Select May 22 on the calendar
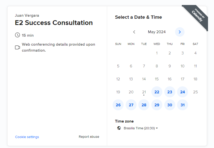Screen dimensions: 214x148 click(157, 92)
